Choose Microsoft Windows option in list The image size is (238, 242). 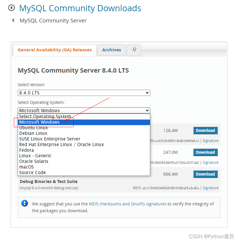coord(84,122)
